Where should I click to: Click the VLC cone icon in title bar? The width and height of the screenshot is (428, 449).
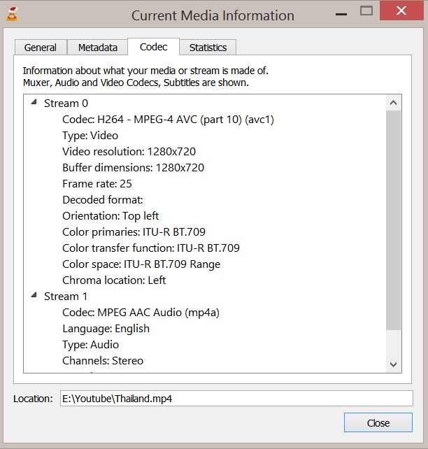pos(12,14)
